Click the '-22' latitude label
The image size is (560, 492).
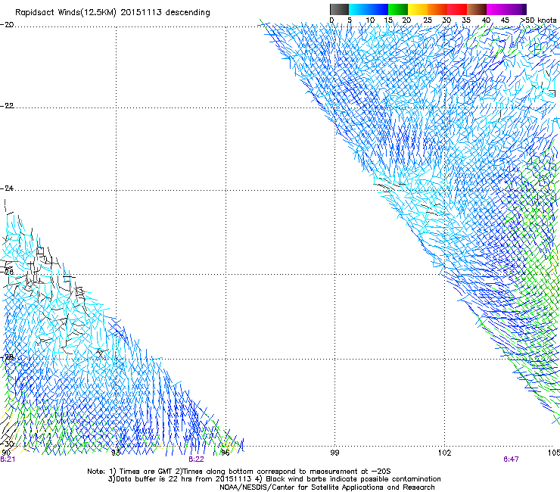pyautogui.click(x=7, y=106)
